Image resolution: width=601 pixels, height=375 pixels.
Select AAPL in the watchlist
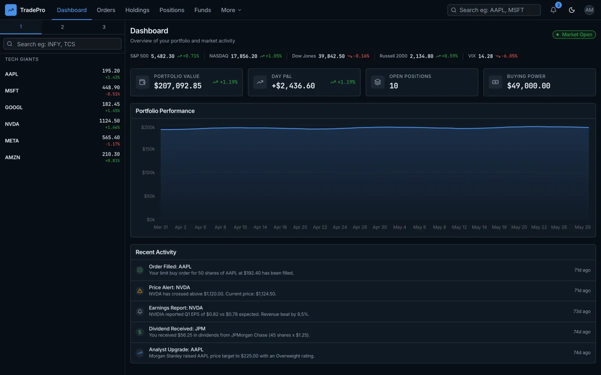[62, 74]
